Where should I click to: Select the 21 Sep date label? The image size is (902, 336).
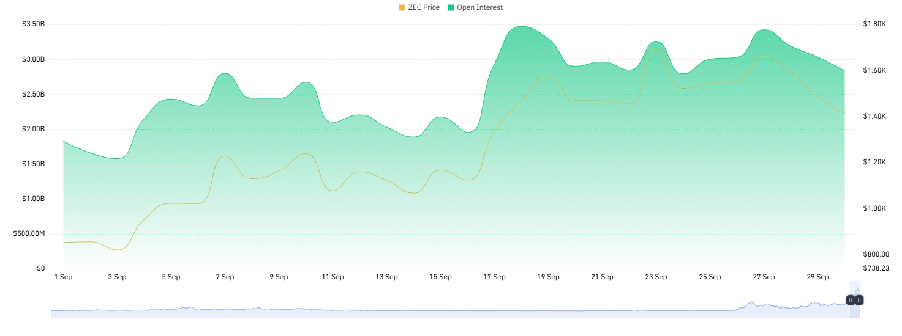pyautogui.click(x=602, y=277)
